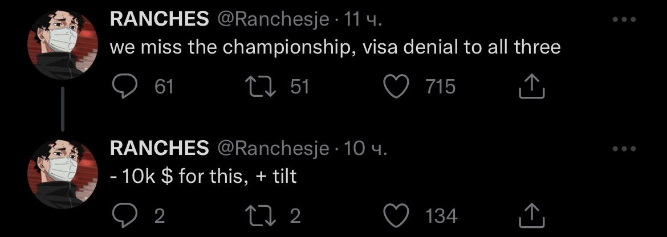Screen dimensions: 667x237
Task: Like the tweet with 134 likes
Action: (396, 215)
